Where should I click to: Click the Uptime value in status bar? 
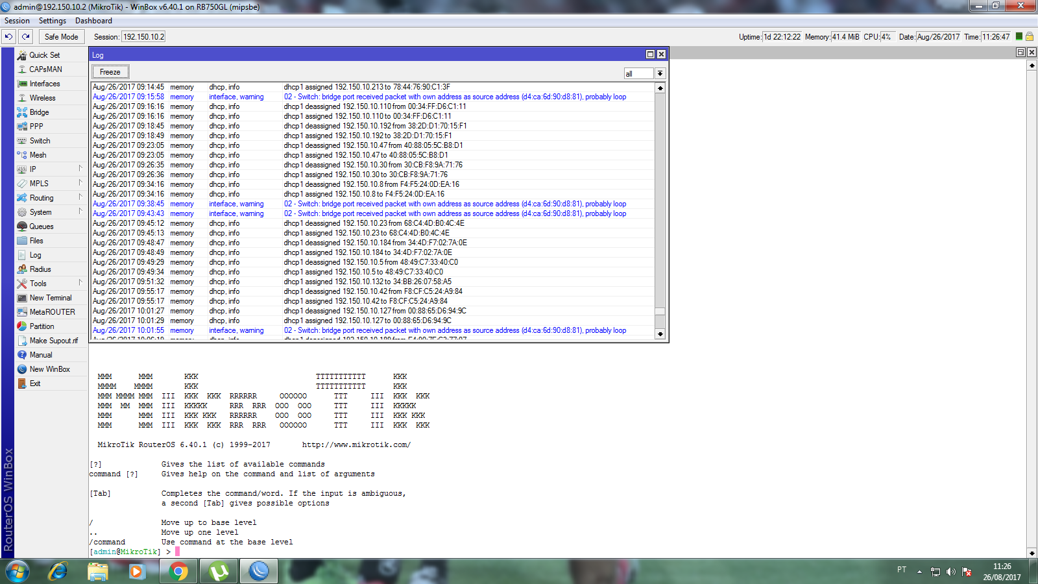pos(782,37)
